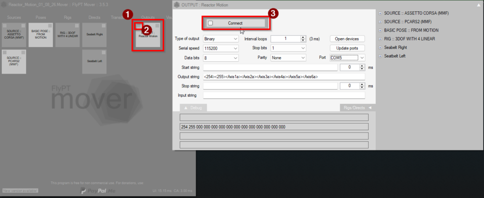Select the Seabelt Right direct tile
The image size is (484, 198).
pos(95,35)
